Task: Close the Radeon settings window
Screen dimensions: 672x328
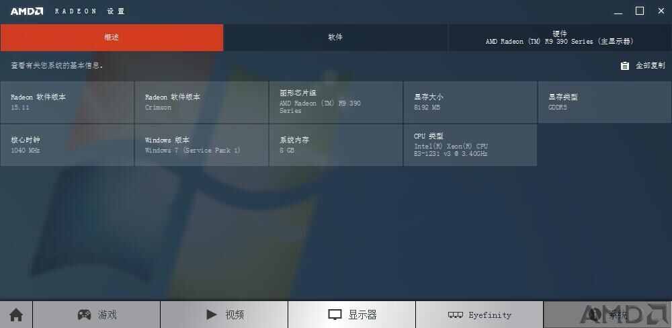Action: pyautogui.click(x=661, y=11)
